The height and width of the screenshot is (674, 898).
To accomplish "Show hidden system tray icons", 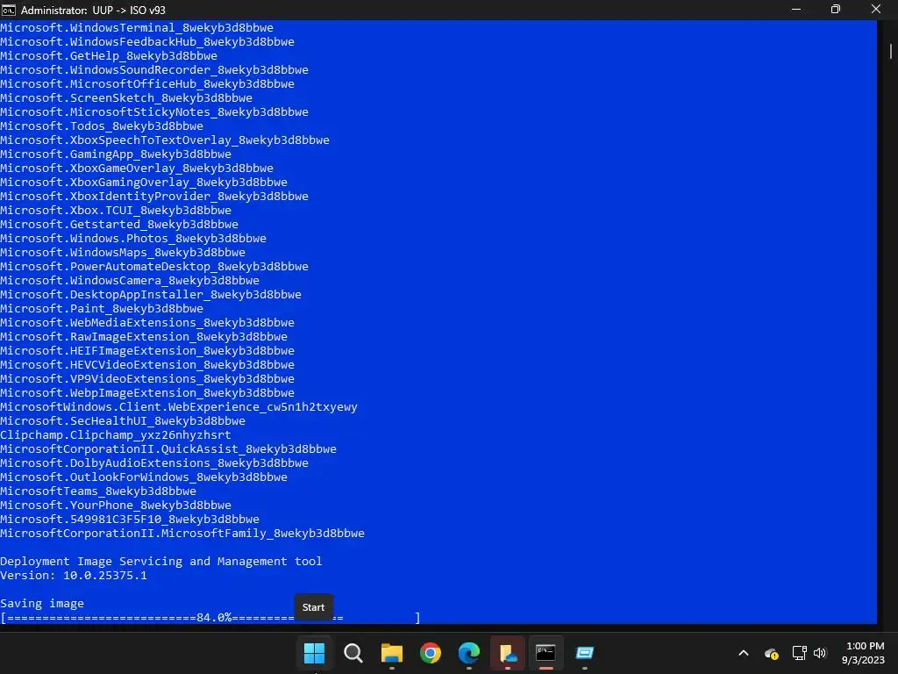I will click(744, 653).
